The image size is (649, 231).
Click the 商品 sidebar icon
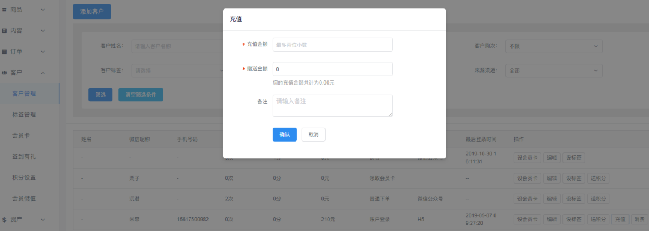pos(5,9)
